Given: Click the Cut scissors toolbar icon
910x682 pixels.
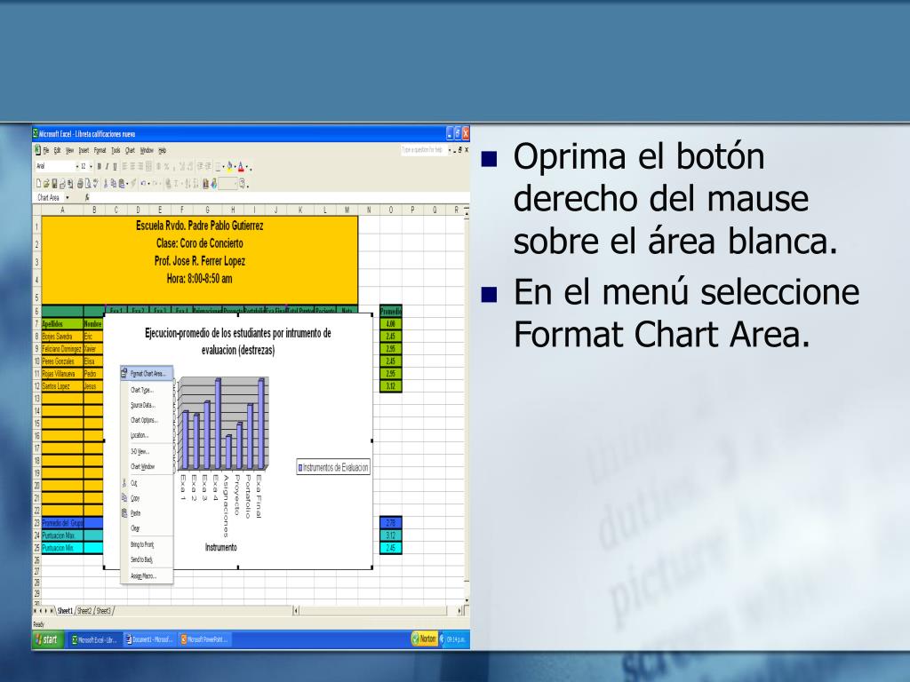Looking at the screenshot, I should click(x=106, y=183).
